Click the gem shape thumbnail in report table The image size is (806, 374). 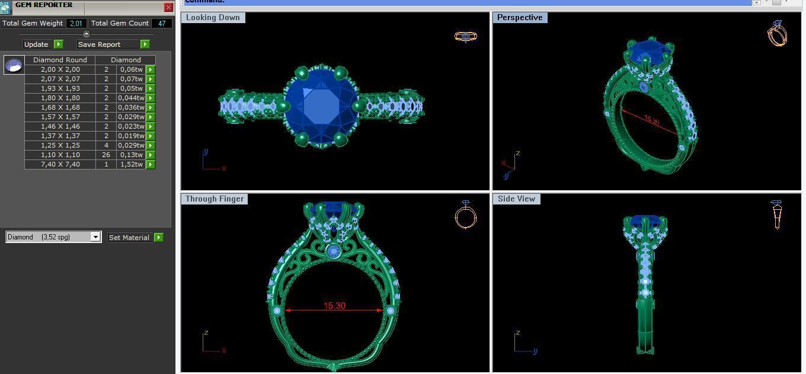point(14,65)
